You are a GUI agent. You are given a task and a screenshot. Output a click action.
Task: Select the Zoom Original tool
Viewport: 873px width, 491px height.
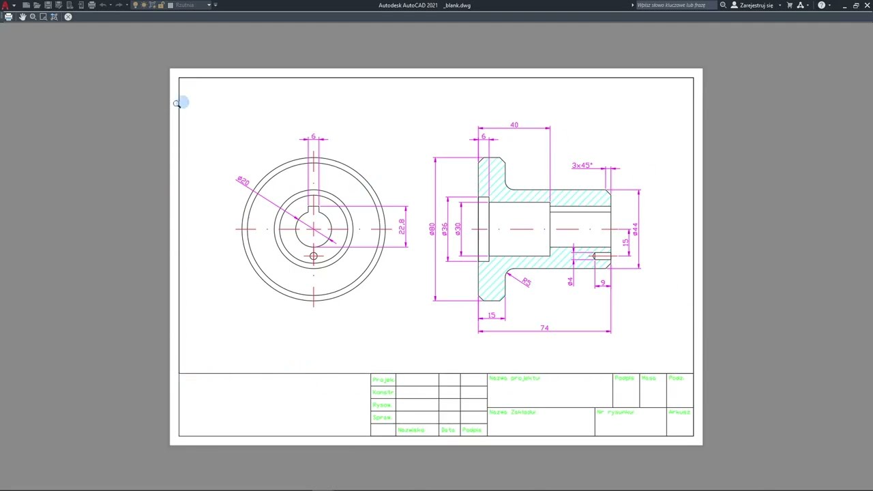click(54, 16)
